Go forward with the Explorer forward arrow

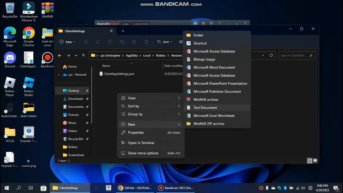click(x=69, y=56)
